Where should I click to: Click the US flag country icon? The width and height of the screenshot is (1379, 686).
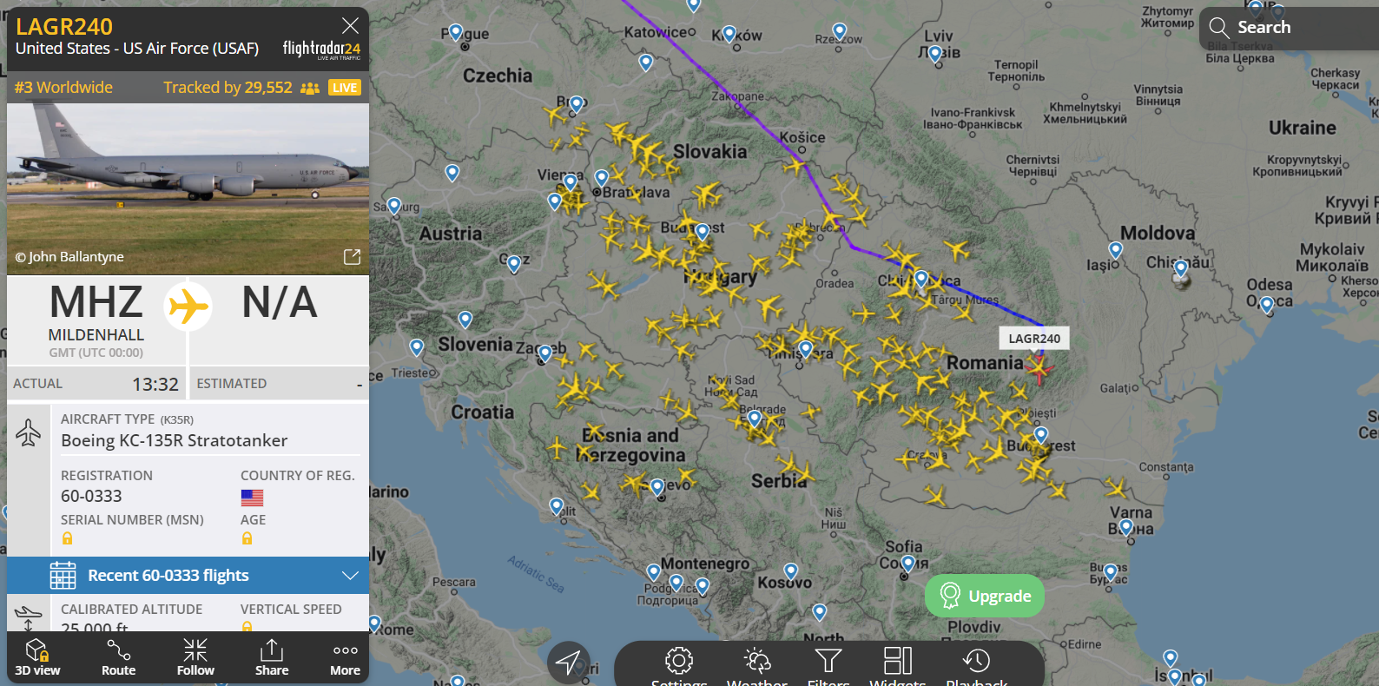coord(252,498)
